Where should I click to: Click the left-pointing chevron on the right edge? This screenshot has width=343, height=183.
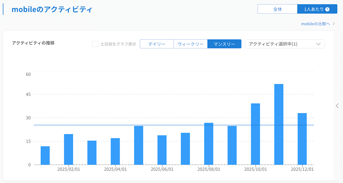click(337, 106)
